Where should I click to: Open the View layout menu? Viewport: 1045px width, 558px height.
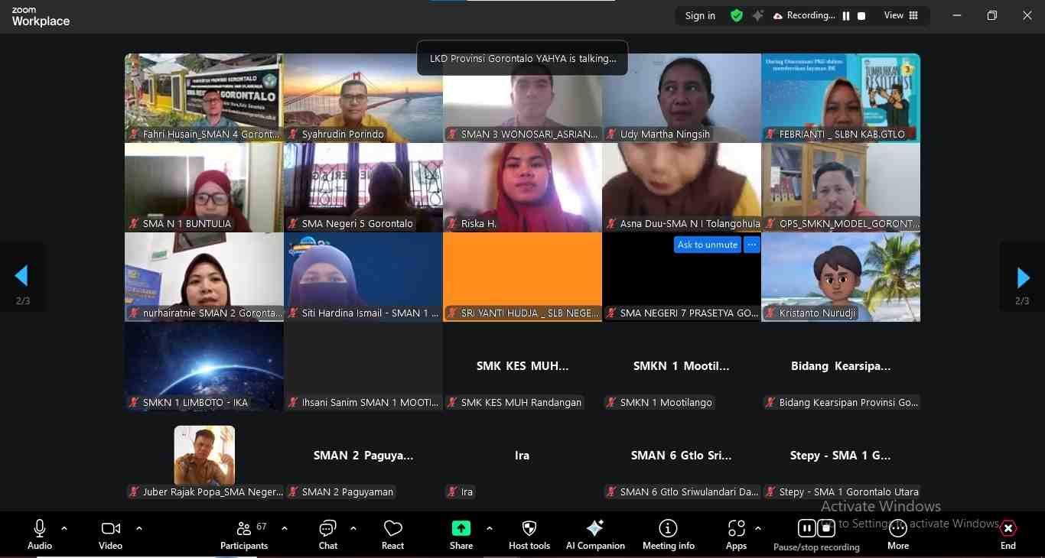coord(901,15)
